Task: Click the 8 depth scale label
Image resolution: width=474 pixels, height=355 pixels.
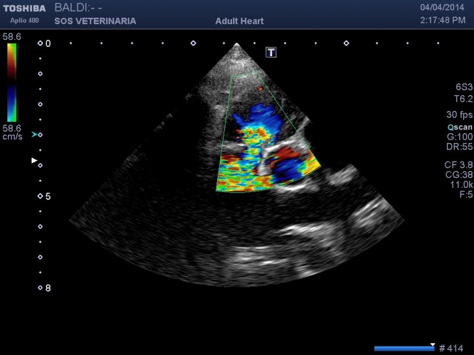Action: pyautogui.click(x=48, y=288)
